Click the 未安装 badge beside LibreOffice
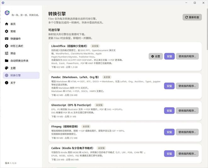The image size is (208, 168). (95, 46)
